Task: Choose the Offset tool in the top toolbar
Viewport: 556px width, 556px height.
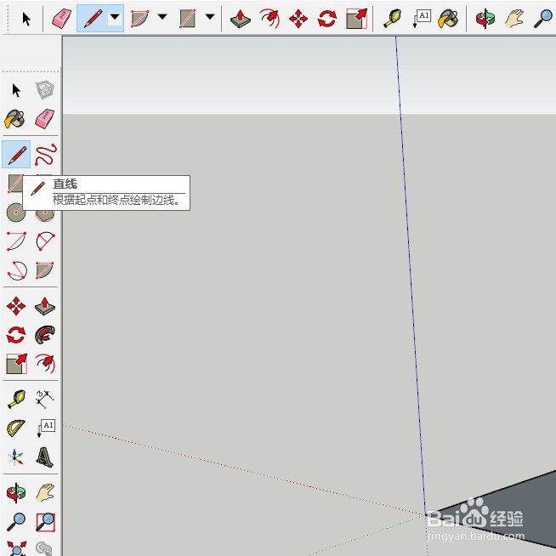Action: pyautogui.click(x=269, y=19)
